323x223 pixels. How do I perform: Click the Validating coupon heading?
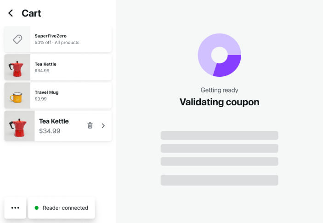coord(219,102)
